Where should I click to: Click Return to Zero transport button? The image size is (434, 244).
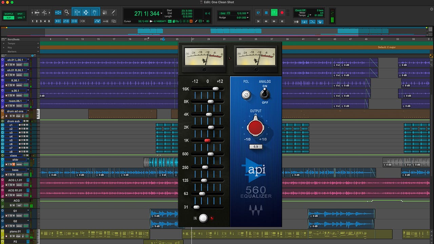(x=258, y=21)
